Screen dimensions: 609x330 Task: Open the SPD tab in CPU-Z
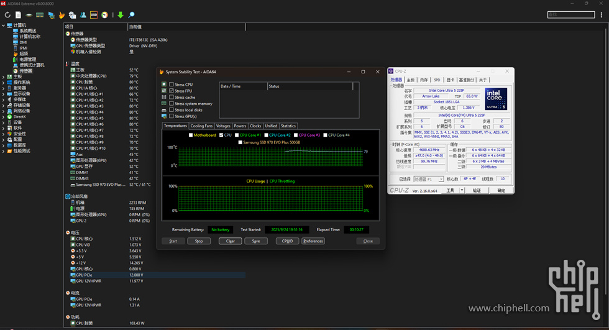[437, 80]
